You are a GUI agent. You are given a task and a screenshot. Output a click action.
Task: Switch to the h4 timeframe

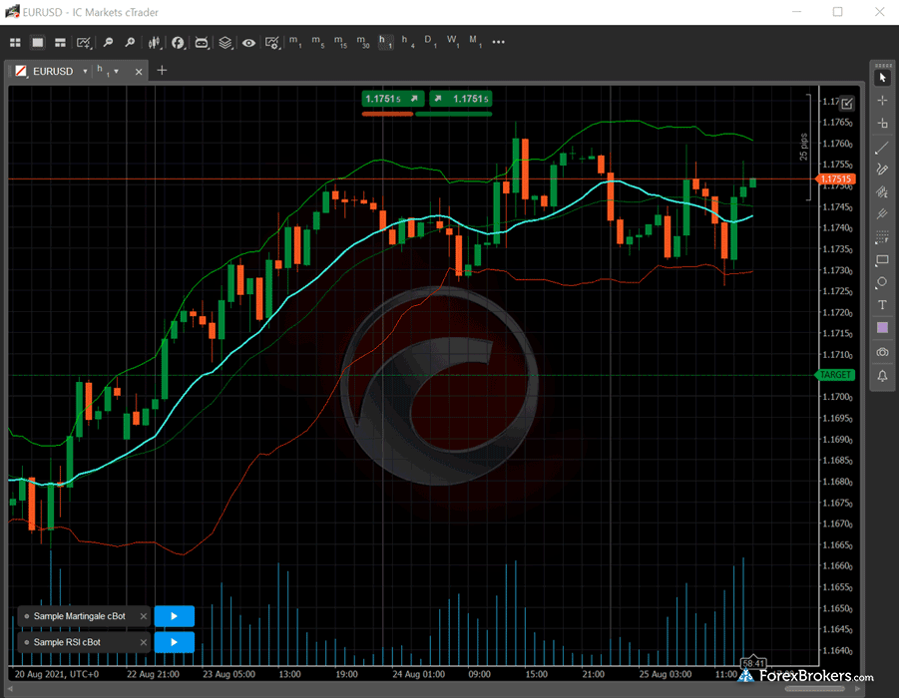click(x=407, y=43)
